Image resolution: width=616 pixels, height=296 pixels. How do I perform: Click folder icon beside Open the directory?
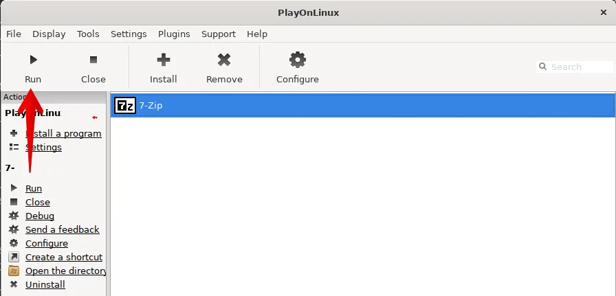(14, 271)
